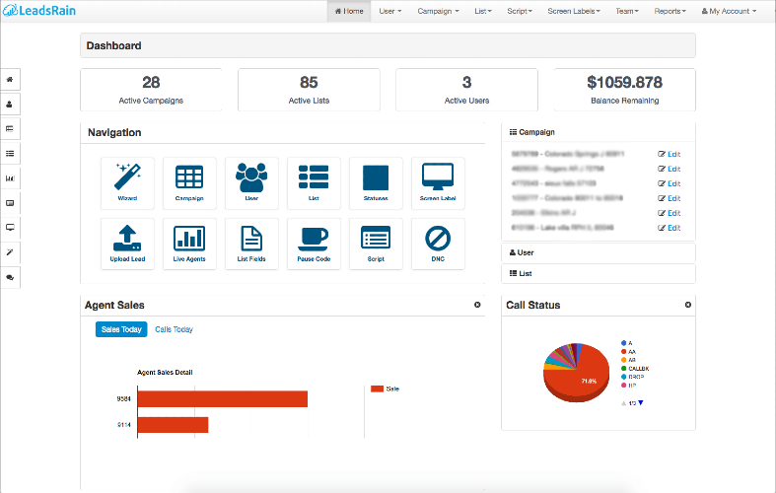The image size is (776, 493).
Task: Open the User dropdown in top menu
Action: coord(390,11)
